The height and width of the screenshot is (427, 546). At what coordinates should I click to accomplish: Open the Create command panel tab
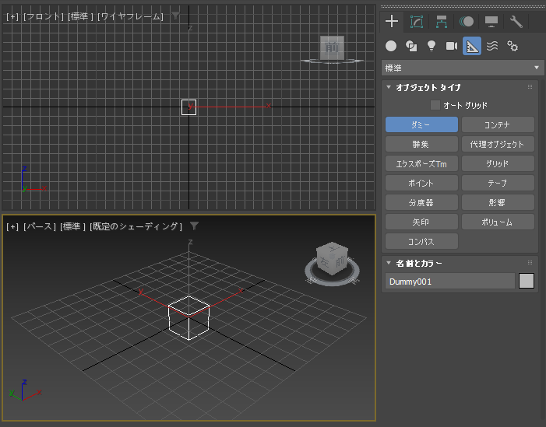tap(392, 21)
